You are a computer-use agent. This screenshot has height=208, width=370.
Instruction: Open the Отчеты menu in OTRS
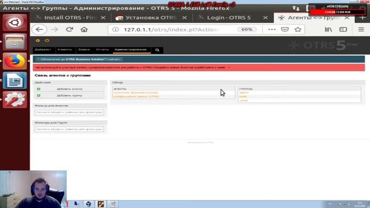pyautogui.click(x=102, y=50)
